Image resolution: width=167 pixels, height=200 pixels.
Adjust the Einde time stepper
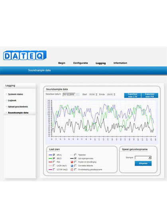tap(114, 94)
